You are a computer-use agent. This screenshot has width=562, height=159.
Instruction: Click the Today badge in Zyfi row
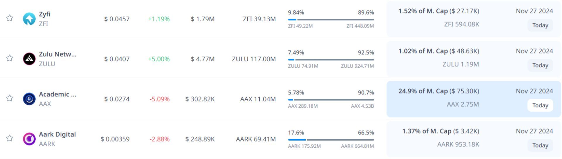(x=540, y=25)
